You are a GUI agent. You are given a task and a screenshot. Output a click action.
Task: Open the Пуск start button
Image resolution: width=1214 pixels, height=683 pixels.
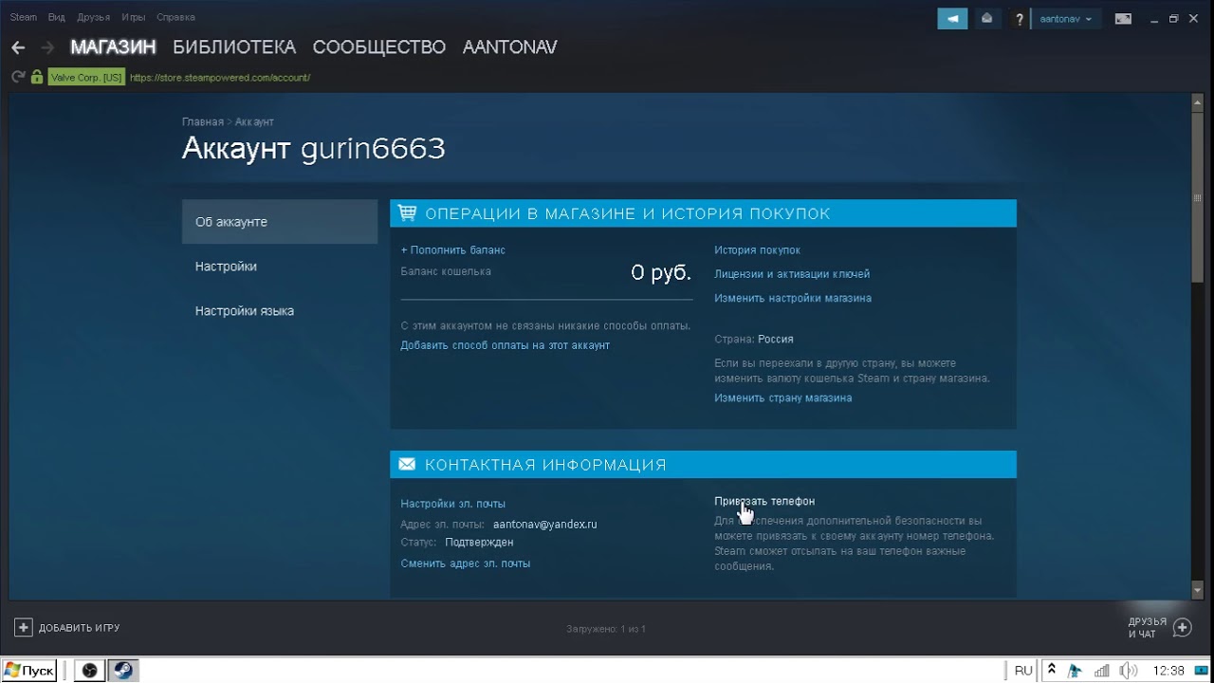(x=29, y=670)
